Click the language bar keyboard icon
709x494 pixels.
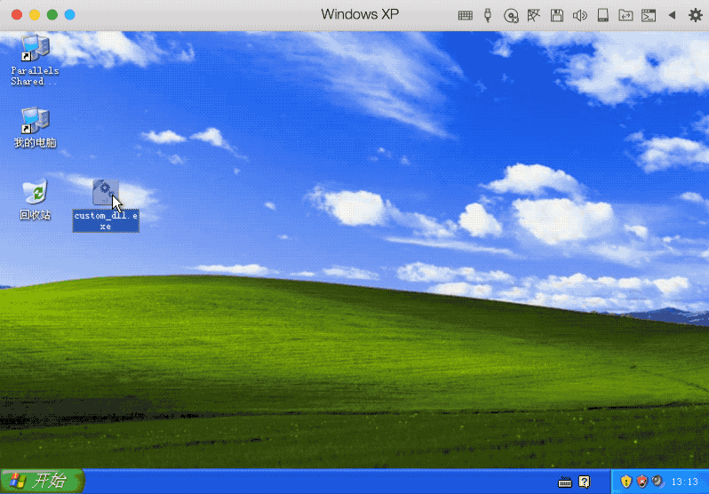tap(565, 482)
